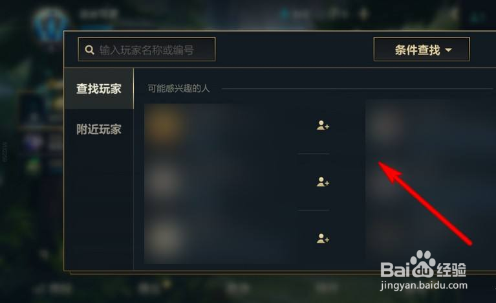Open the first suggested player's orange avatar

[164, 124]
